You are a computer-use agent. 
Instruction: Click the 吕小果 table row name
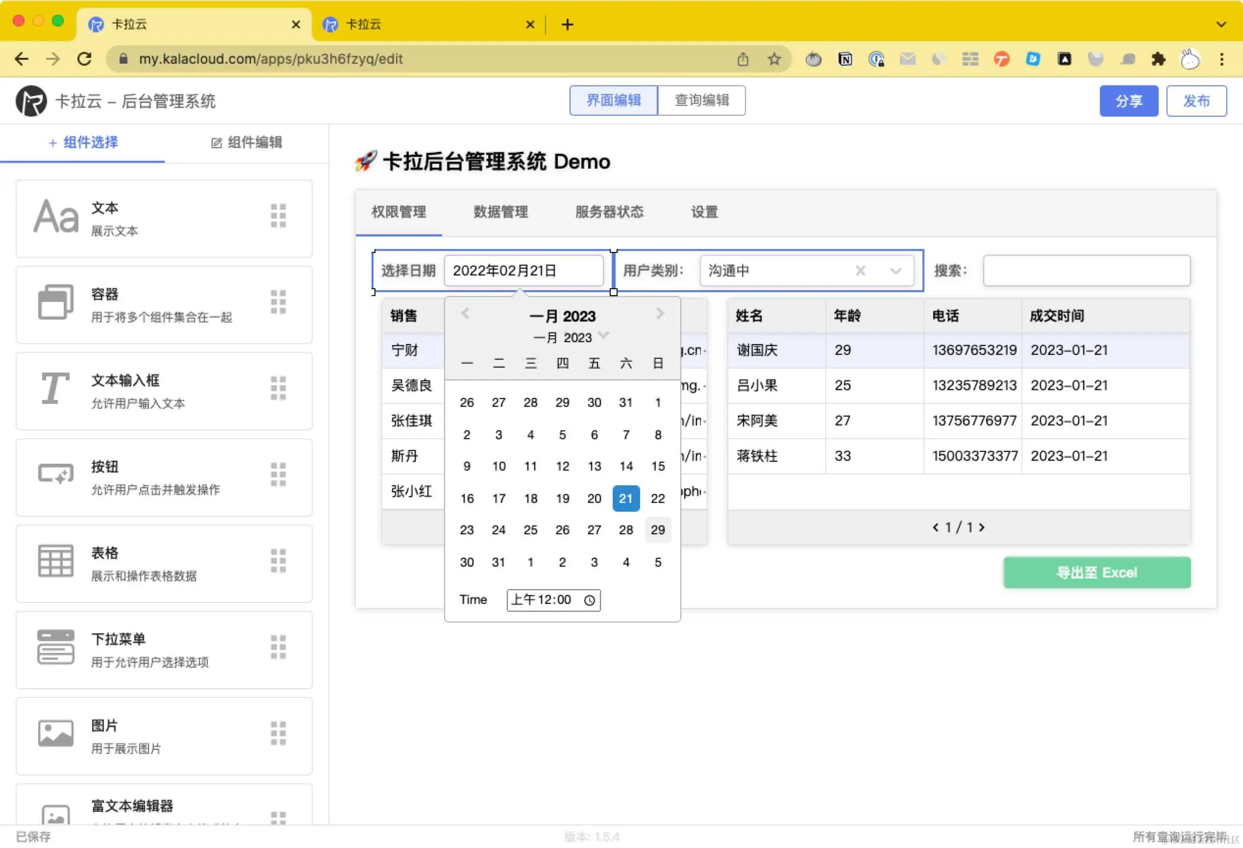[757, 385]
